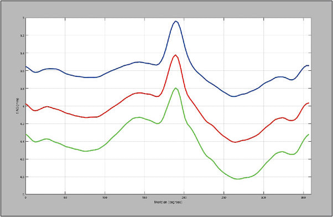The width and height of the screenshot is (333, 217).
Task: Click the x-axis tick label "100"
Action: click(105, 198)
